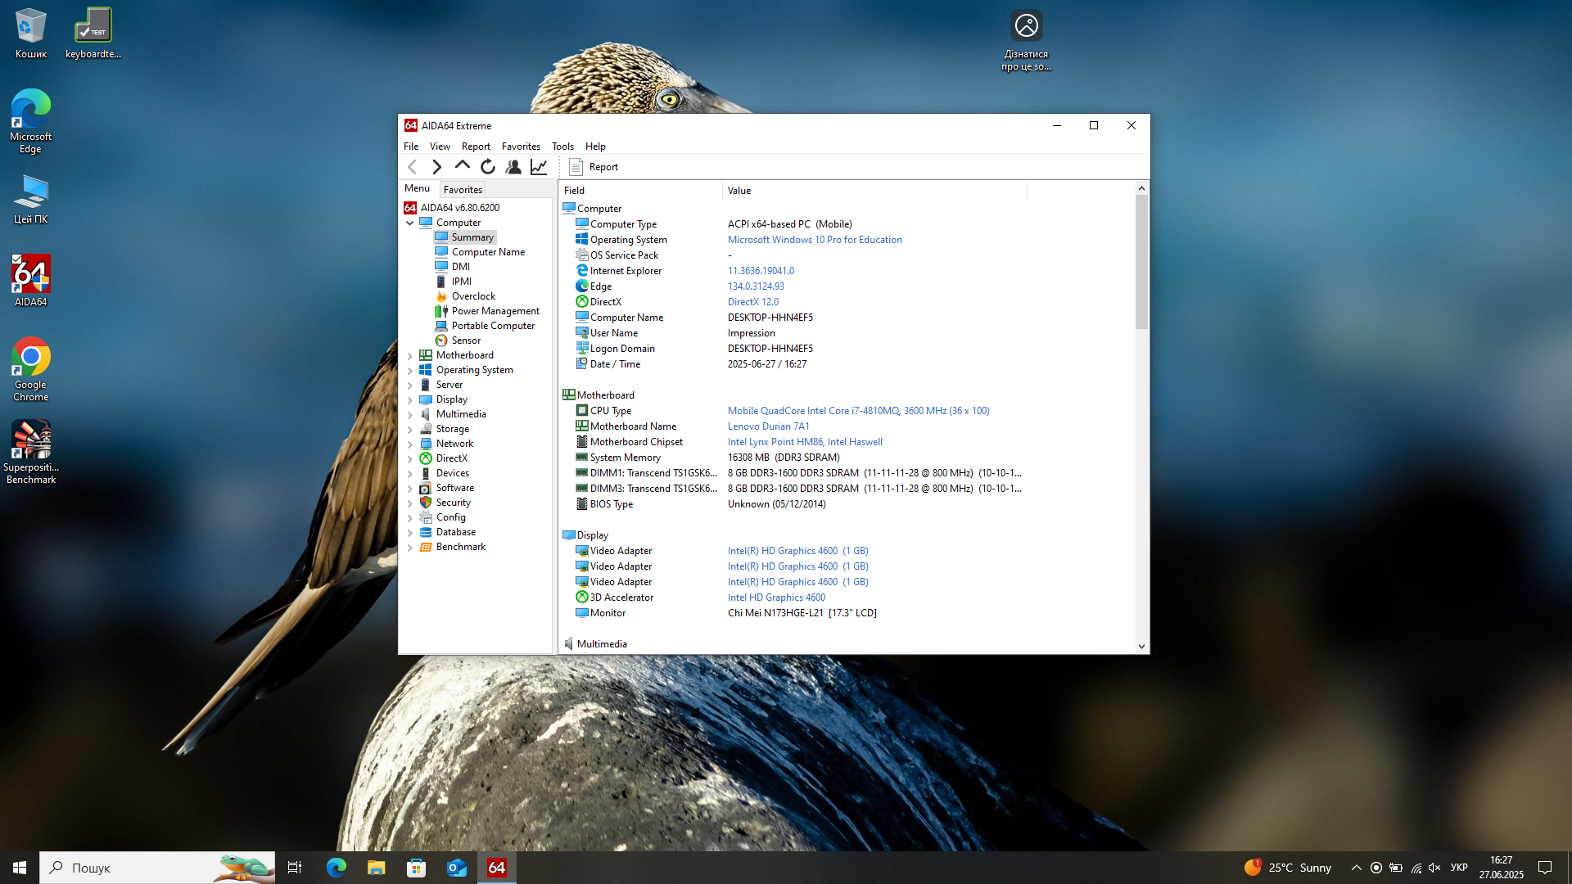The width and height of the screenshot is (1572, 884).
Task: Collapse the Computer tree node
Action: pyautogui.click(x=410, y=223)
